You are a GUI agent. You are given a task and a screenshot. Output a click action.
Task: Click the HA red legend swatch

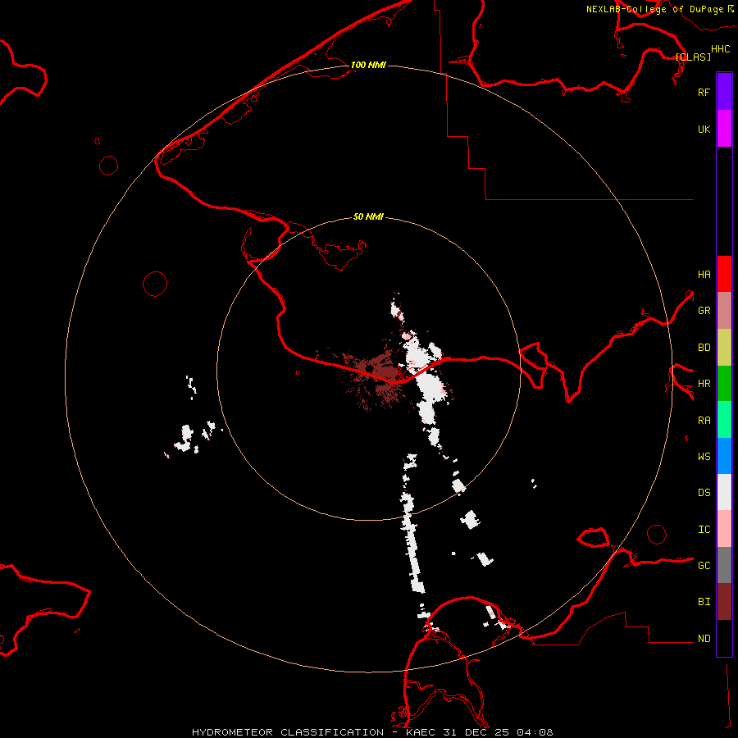(724, 274)
